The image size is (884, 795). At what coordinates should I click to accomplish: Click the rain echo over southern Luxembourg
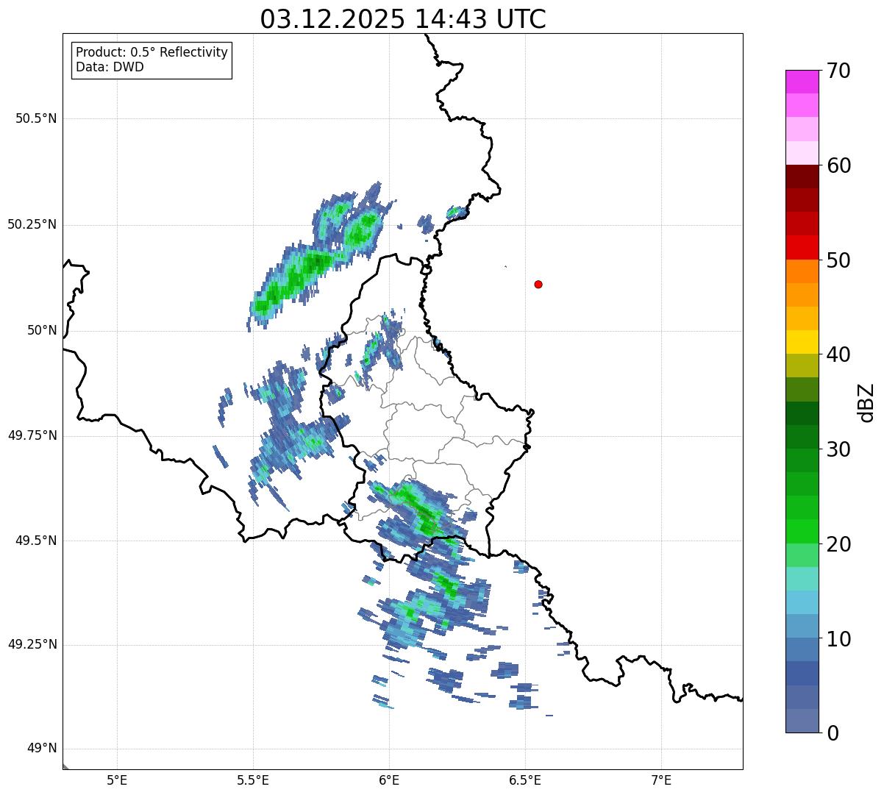click(x=416, y=509)
